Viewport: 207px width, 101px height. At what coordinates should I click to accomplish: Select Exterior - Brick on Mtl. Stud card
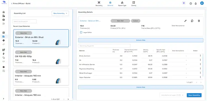(41, 38)
